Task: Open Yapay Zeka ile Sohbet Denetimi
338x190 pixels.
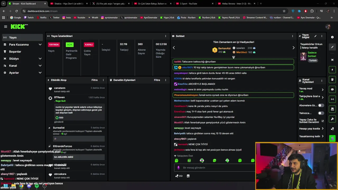Action: [x=312, y=121]
